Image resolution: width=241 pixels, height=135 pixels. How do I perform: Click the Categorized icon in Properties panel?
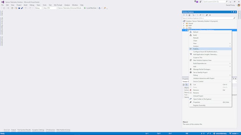184,85
